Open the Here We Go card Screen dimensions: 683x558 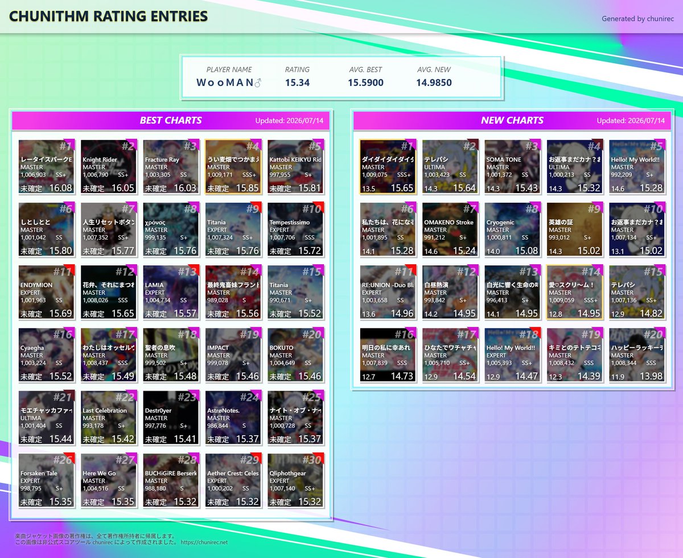coord(109,481)
